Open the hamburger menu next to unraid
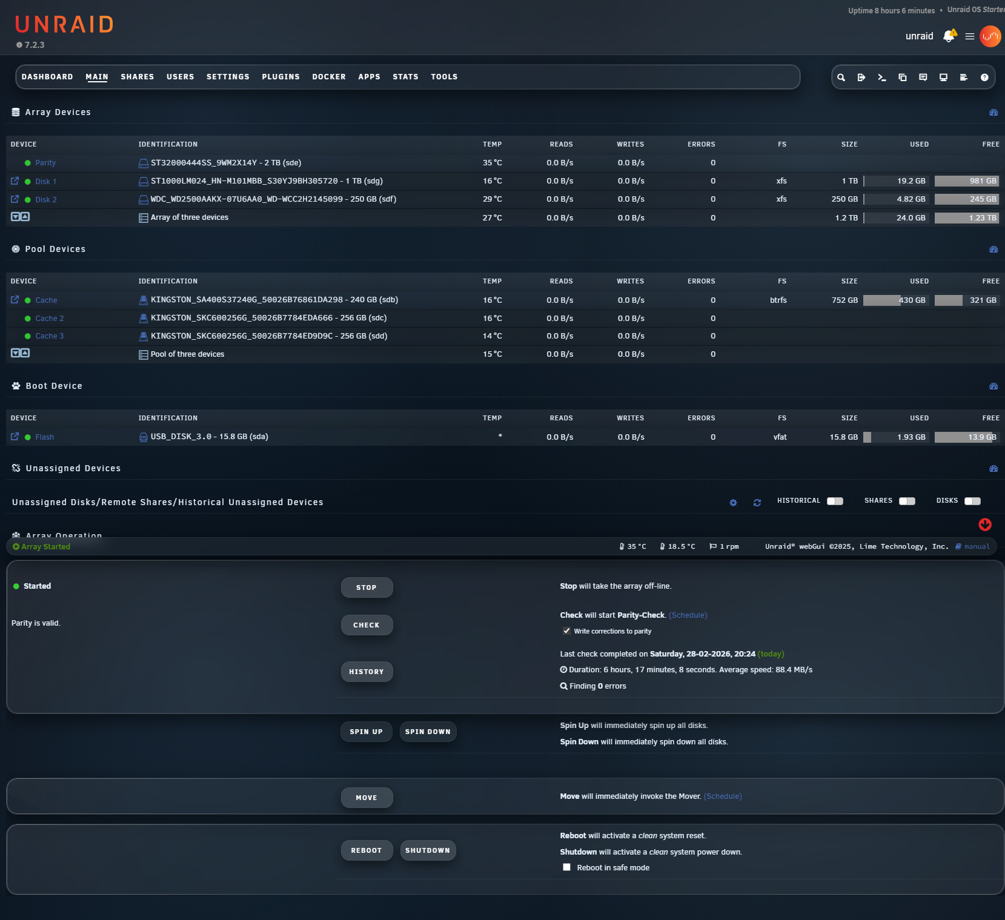The height and width of the screenshot is (920, 1005). (x=970, y=36)
